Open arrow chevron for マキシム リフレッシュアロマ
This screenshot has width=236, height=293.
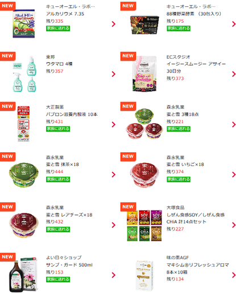[234, 275]
